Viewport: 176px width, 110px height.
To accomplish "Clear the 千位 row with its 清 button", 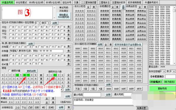I will point(69,27).
